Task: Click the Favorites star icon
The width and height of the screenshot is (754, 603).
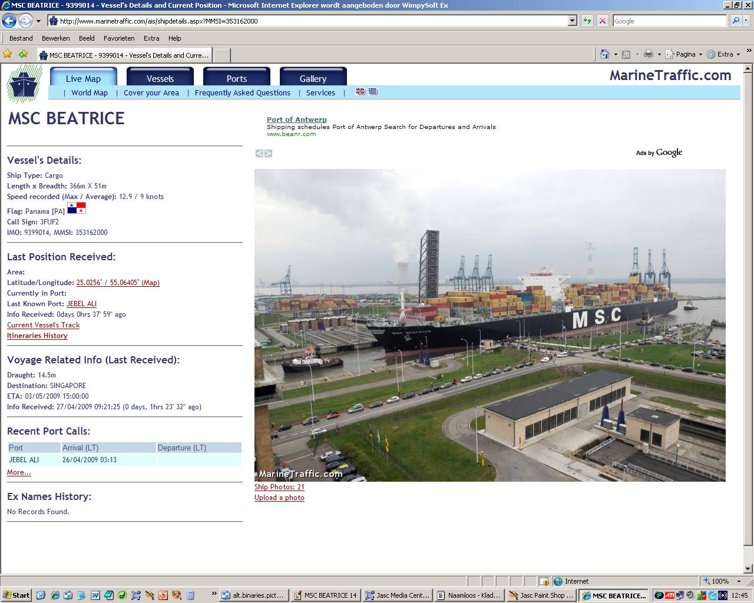Action: pos(8,54)
